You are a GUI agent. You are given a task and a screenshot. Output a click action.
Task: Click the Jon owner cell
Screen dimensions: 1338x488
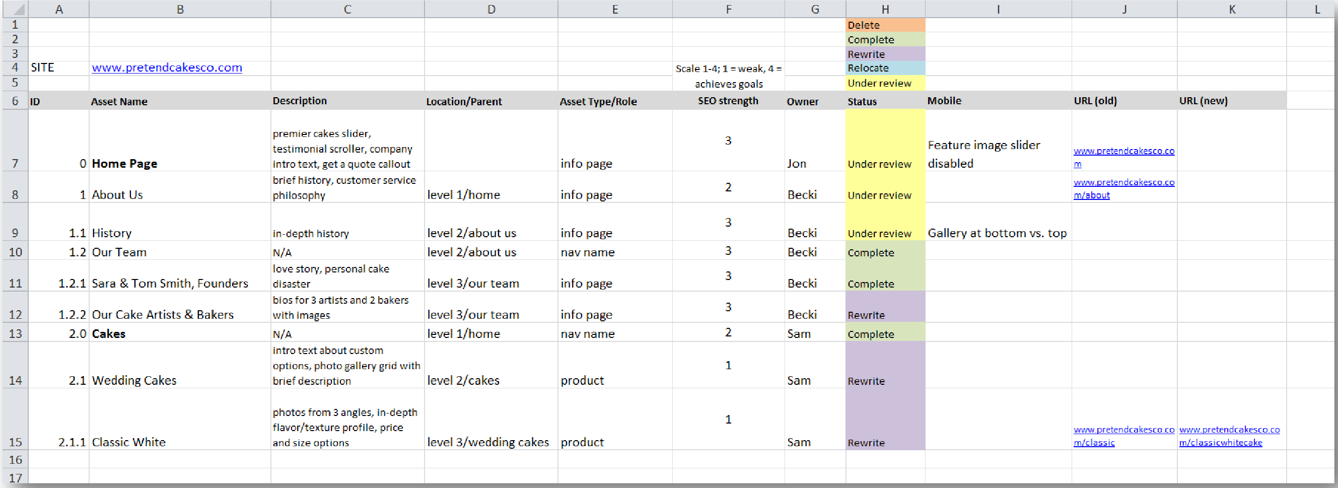815,141
